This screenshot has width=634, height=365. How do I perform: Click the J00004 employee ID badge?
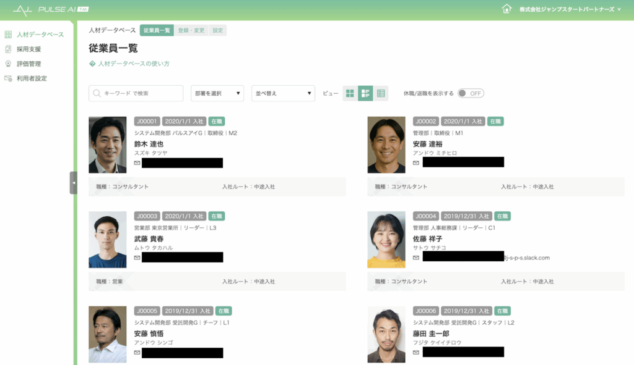426,216
